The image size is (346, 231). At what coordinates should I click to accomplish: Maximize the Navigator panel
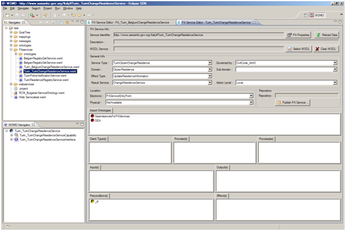click(x=82, y=22)
